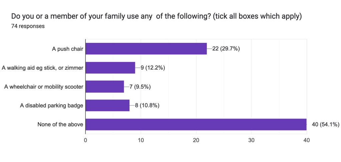Click the x-axis value 10

(141, 140)
